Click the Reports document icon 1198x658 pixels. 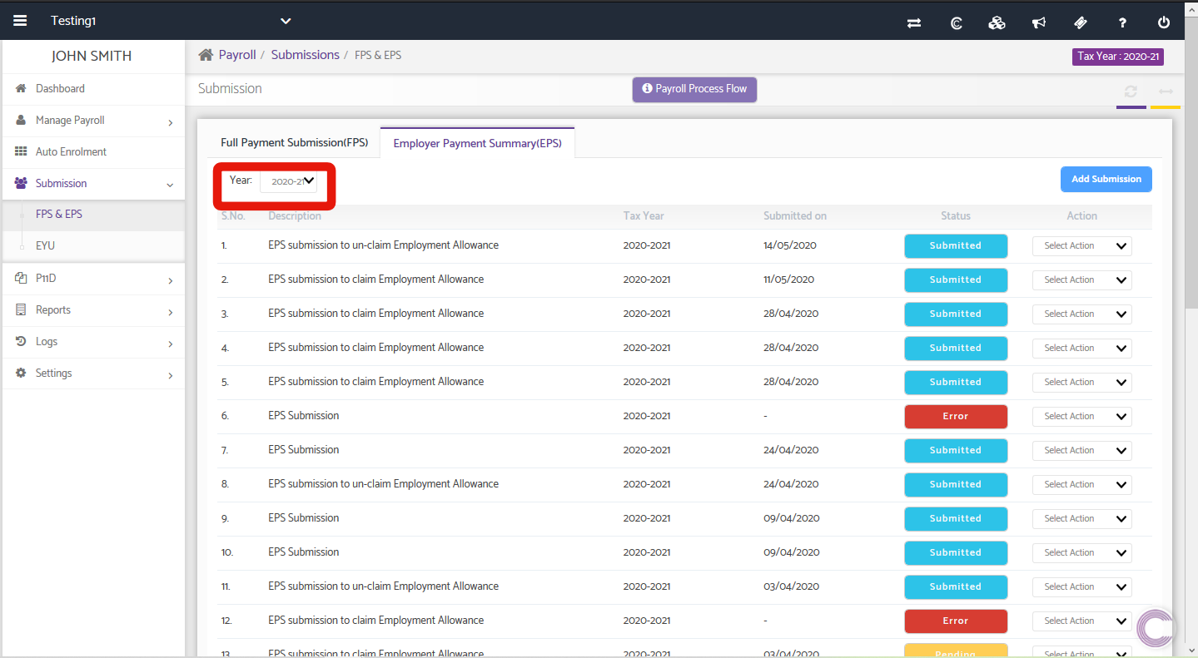tap(21, 309)
